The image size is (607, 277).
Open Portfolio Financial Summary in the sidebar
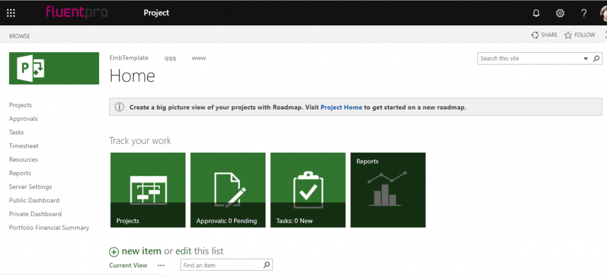(x=49, y=228)
